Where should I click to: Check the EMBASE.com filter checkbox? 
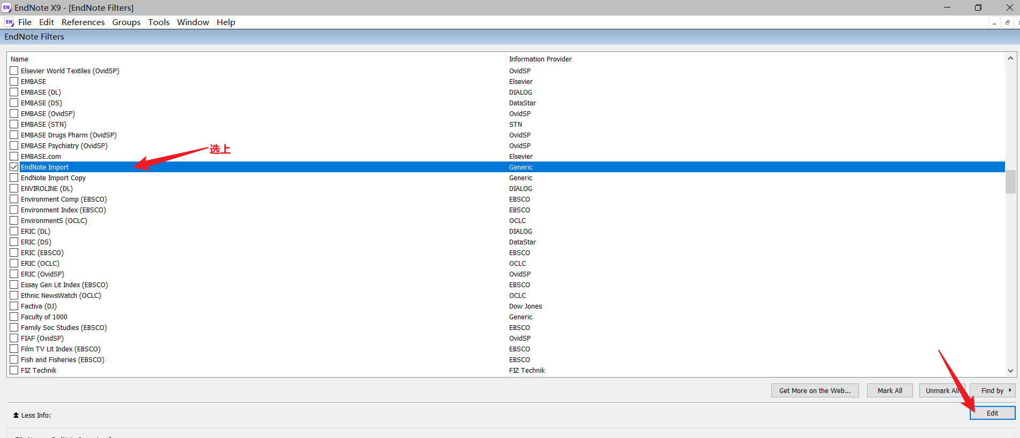point(14,156)
